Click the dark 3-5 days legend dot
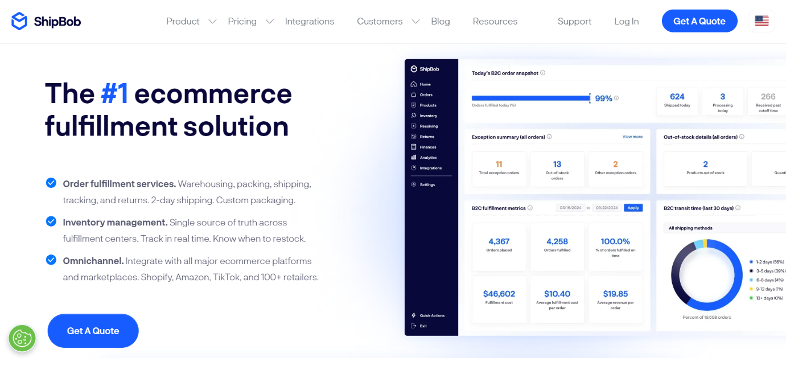 751,271
